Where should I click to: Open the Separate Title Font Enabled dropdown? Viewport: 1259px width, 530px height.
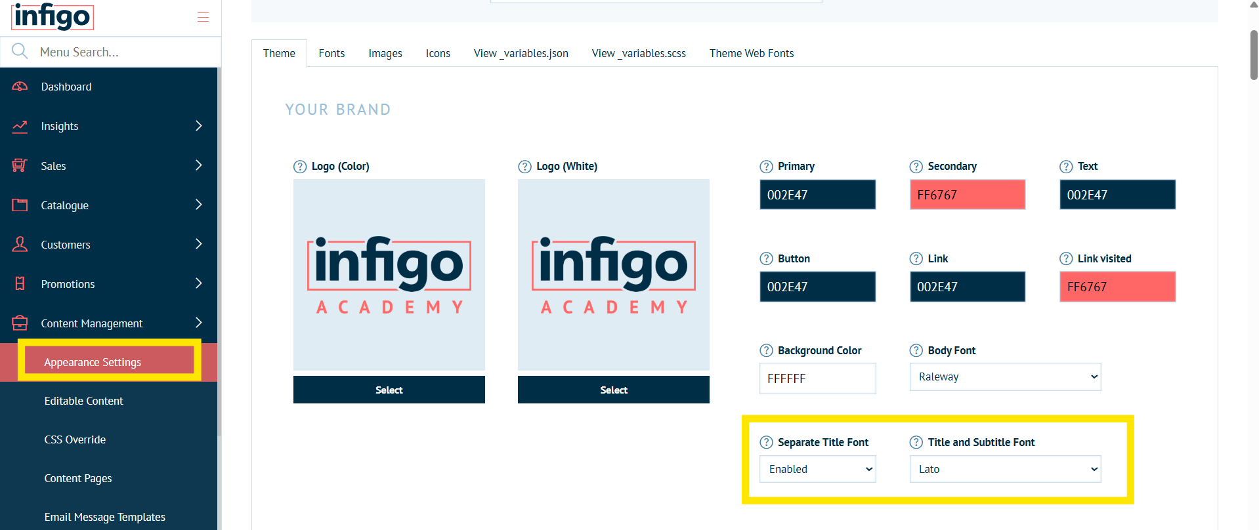tap(817, 469)
